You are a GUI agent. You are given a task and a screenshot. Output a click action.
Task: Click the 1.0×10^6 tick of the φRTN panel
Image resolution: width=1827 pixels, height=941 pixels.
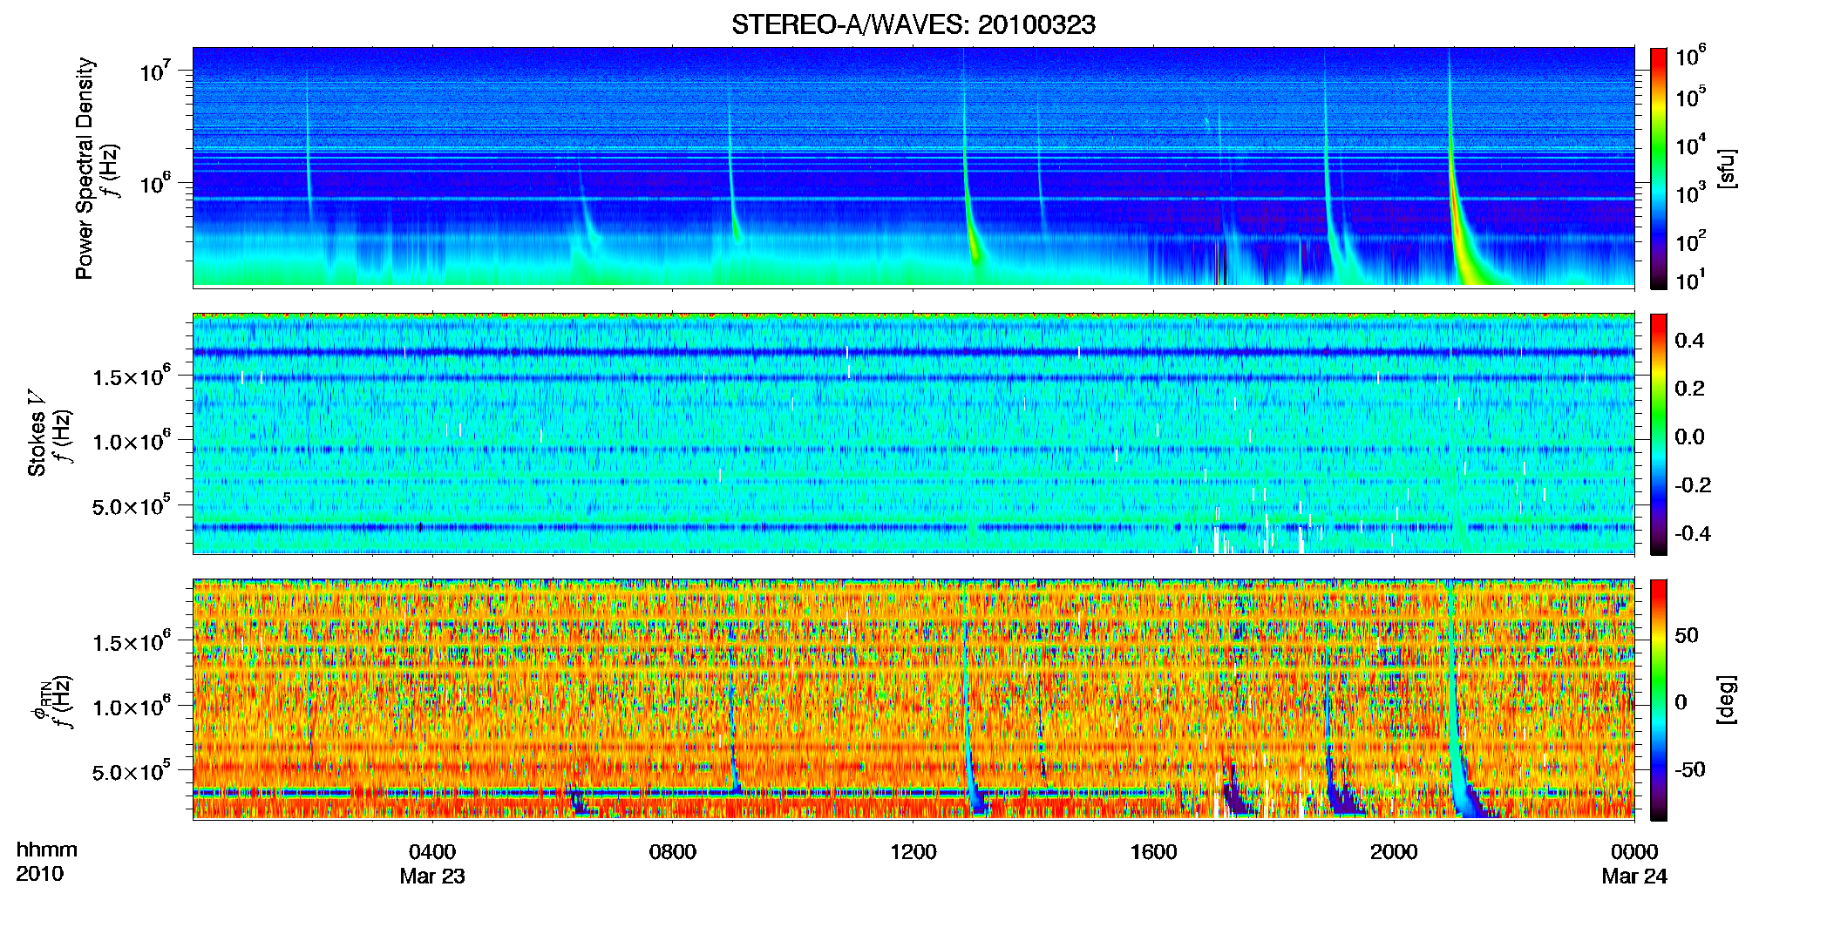pos(132,707)
